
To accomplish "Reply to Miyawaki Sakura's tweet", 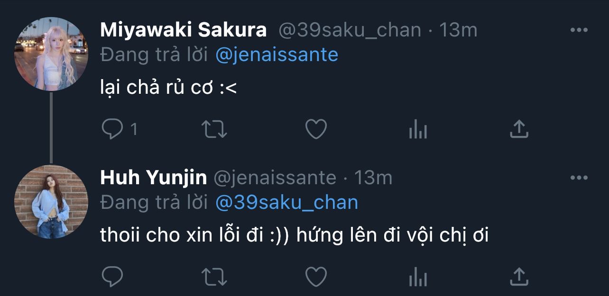I will 112,129.
